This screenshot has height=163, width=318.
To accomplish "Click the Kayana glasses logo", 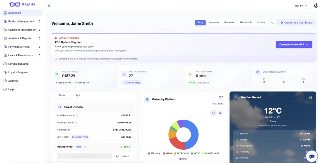I will (15, 4).
